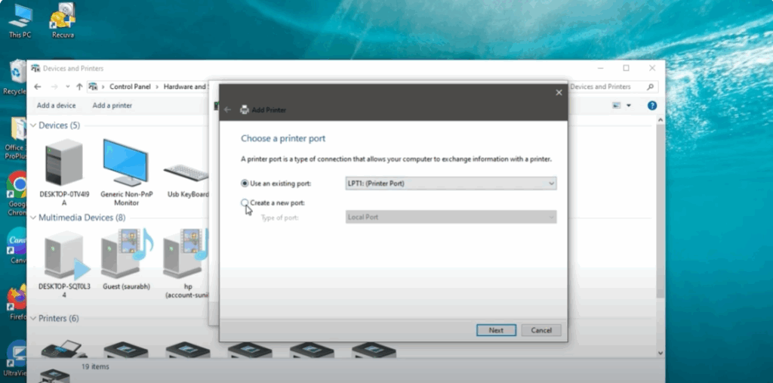Click the vertical scrollbar up arrow
773x383 pixels.
(661, 120)
